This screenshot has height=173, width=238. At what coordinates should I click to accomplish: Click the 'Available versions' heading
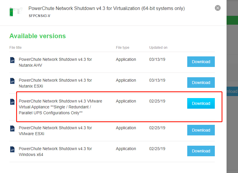click(x=38, y=36)
